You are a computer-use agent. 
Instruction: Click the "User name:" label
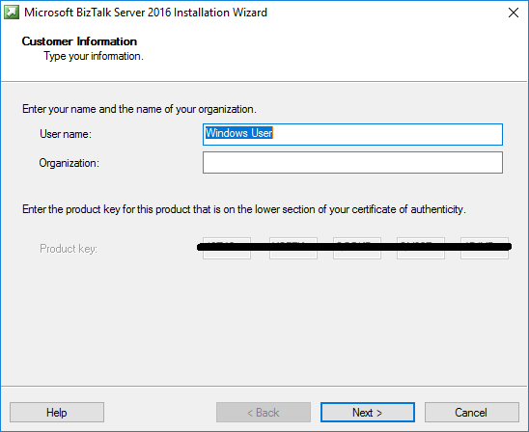66,134
